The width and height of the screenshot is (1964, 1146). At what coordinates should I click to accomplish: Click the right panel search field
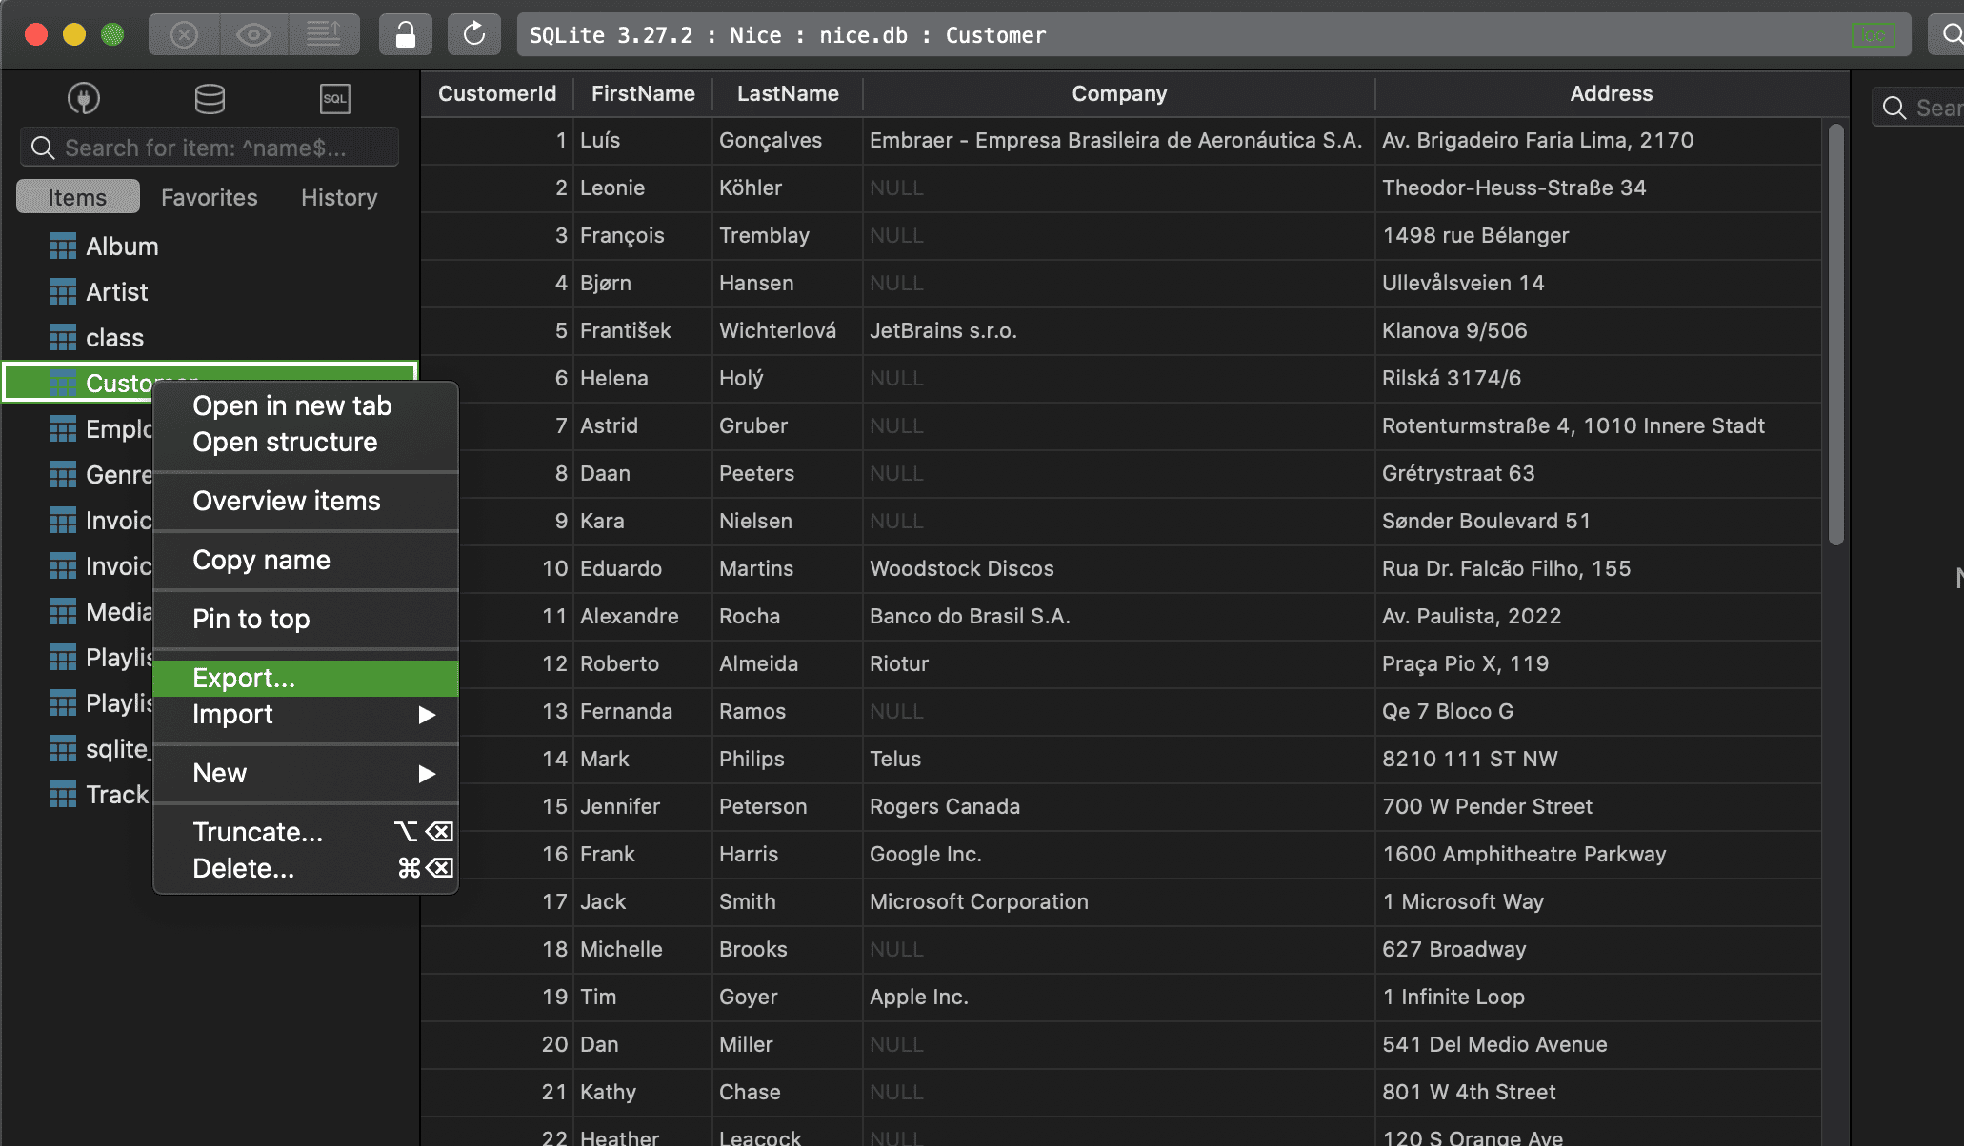coord(1918,108)
